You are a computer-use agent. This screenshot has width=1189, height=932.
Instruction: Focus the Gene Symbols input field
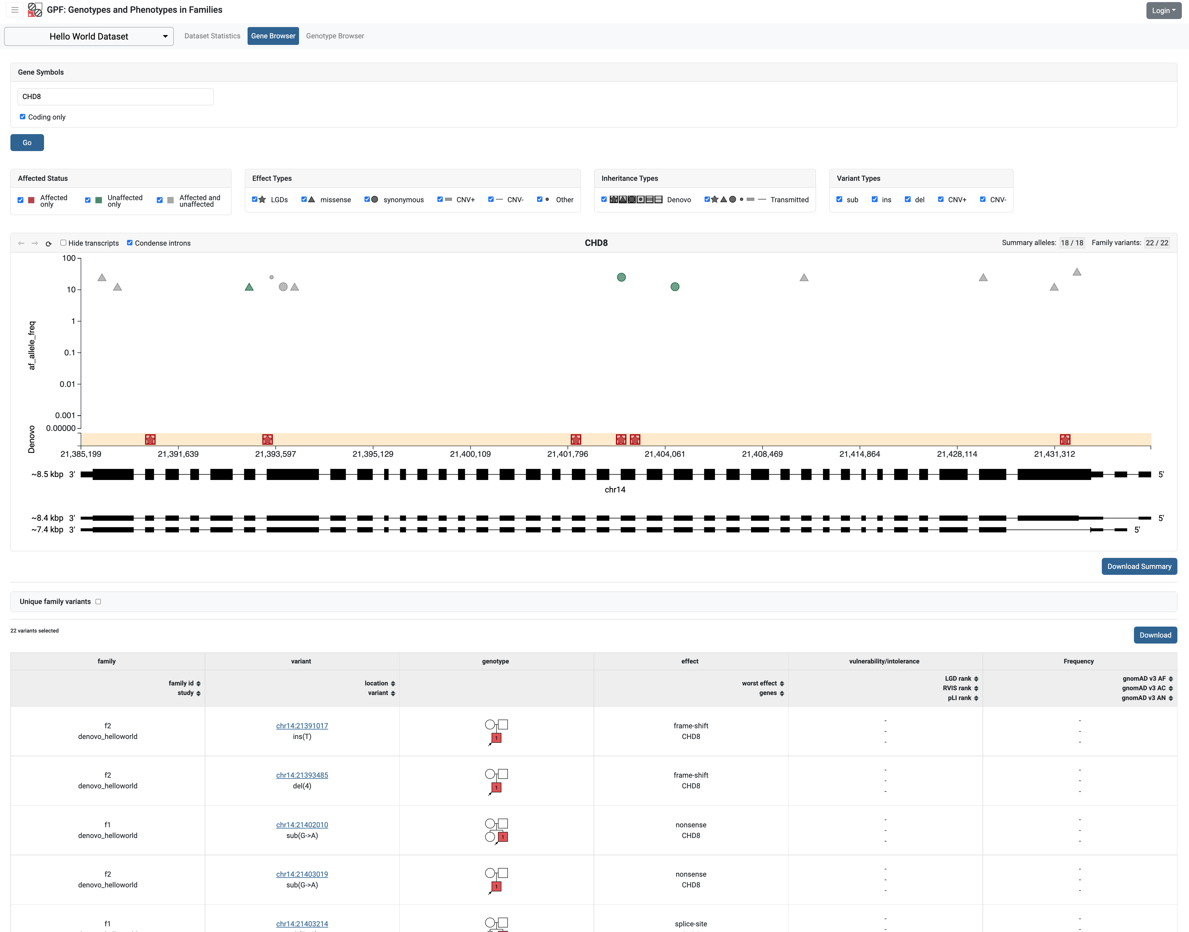click(115, 97)
